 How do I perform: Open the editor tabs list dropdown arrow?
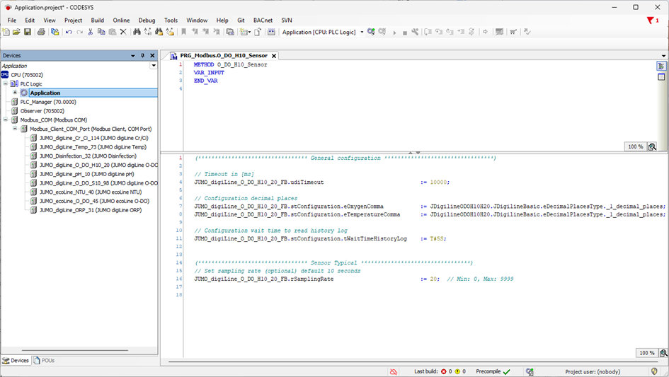663,56
